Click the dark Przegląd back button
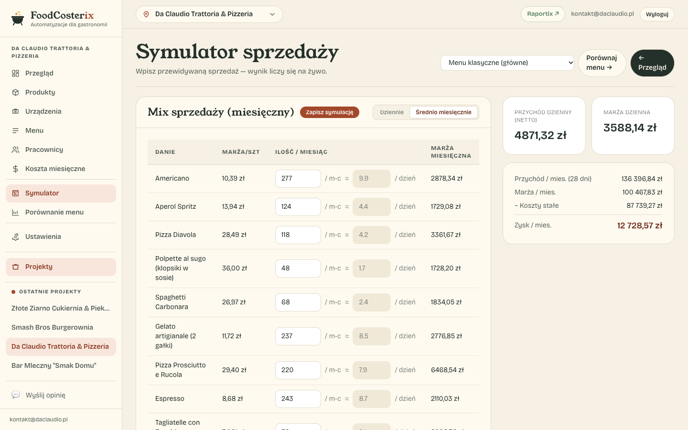Image resolution: width=688 pixels, height=430 pixels. pos(652,63)
